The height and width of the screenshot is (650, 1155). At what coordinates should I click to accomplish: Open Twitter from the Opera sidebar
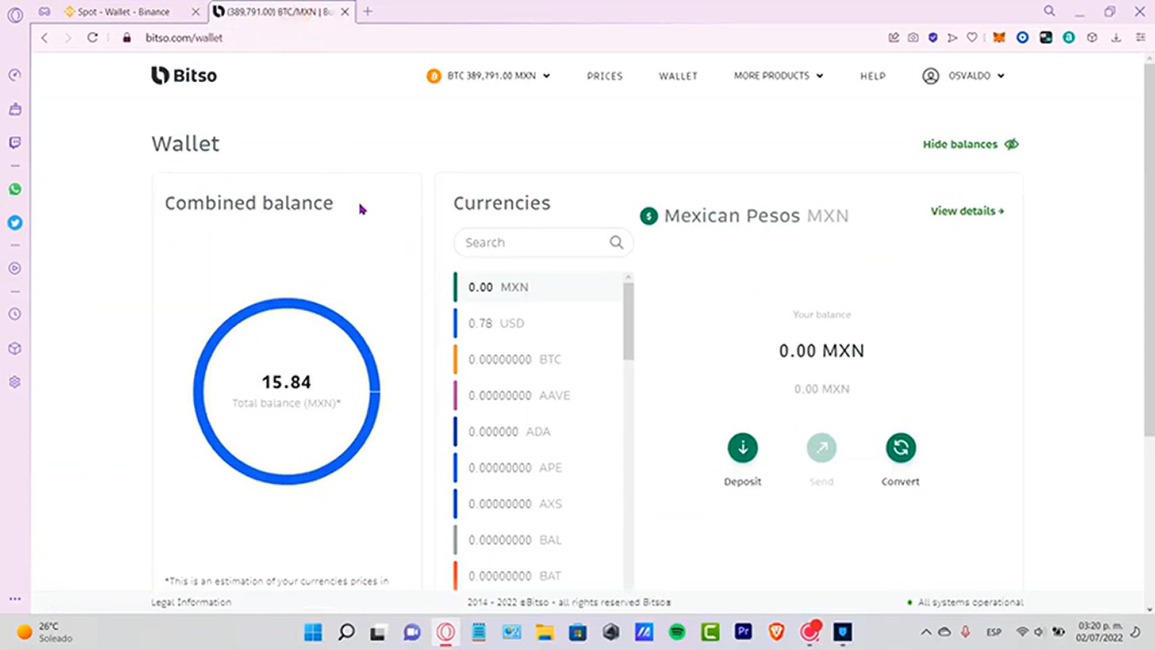tap(15, 223)
